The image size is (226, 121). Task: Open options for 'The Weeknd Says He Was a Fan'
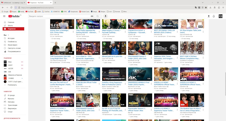point(203,110)
